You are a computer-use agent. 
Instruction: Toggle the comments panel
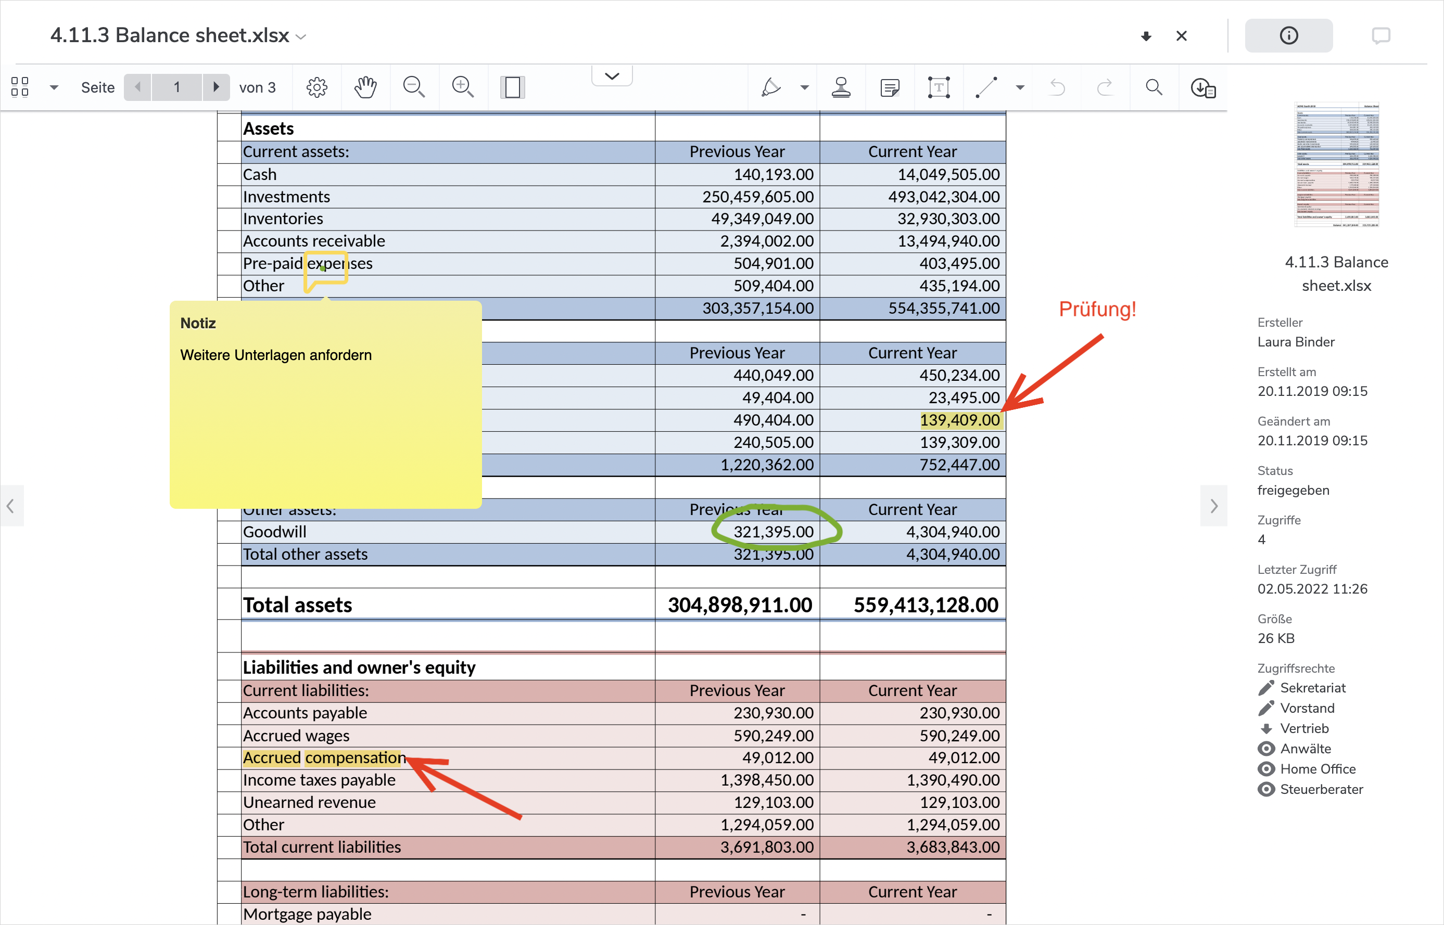(x=1380, y=36)
